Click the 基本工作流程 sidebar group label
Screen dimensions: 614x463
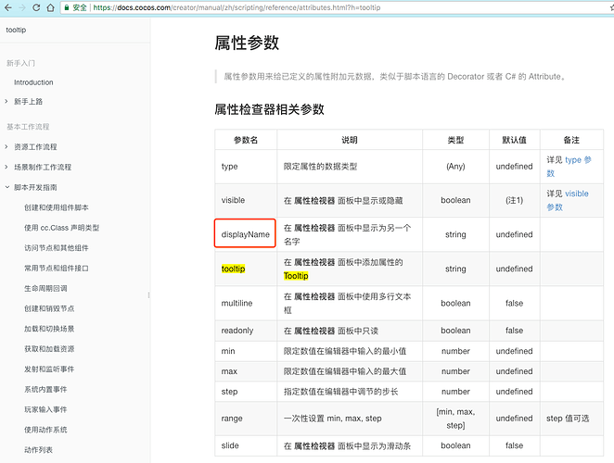tap(28, 127)
